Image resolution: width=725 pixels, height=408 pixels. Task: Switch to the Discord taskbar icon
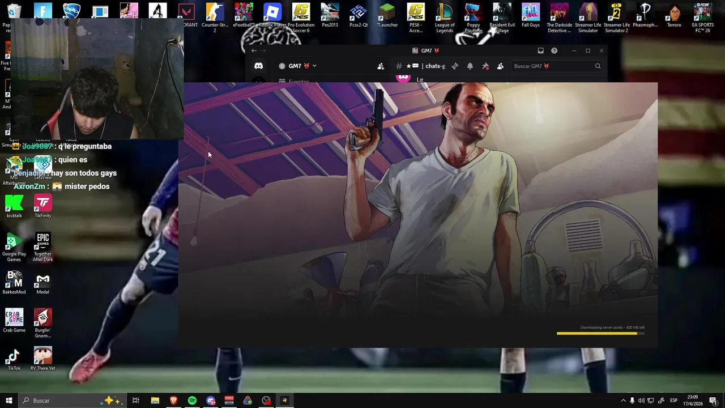click(211, 401)
